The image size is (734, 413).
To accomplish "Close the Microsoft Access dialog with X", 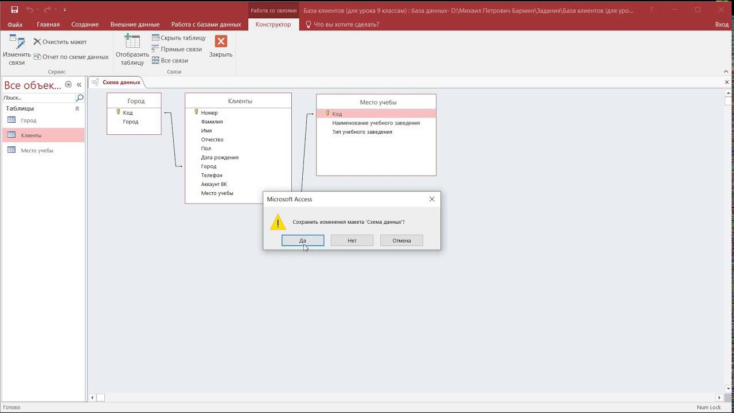I will coord(432,199).
